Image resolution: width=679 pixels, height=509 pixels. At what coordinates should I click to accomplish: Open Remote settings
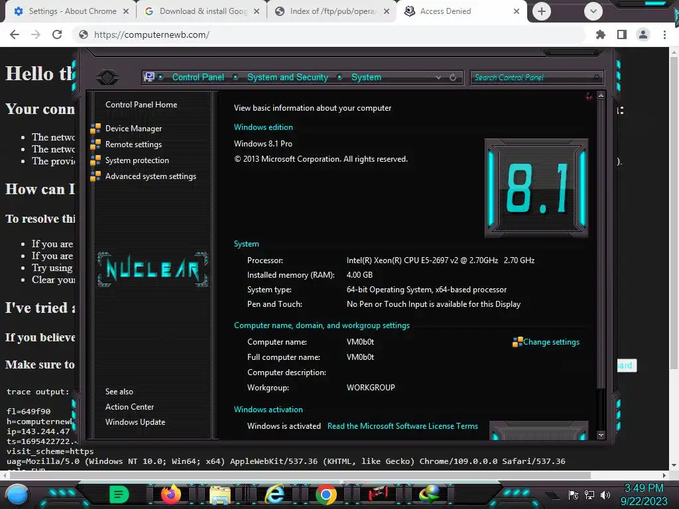pyautogui.click(x=133, y=144)
